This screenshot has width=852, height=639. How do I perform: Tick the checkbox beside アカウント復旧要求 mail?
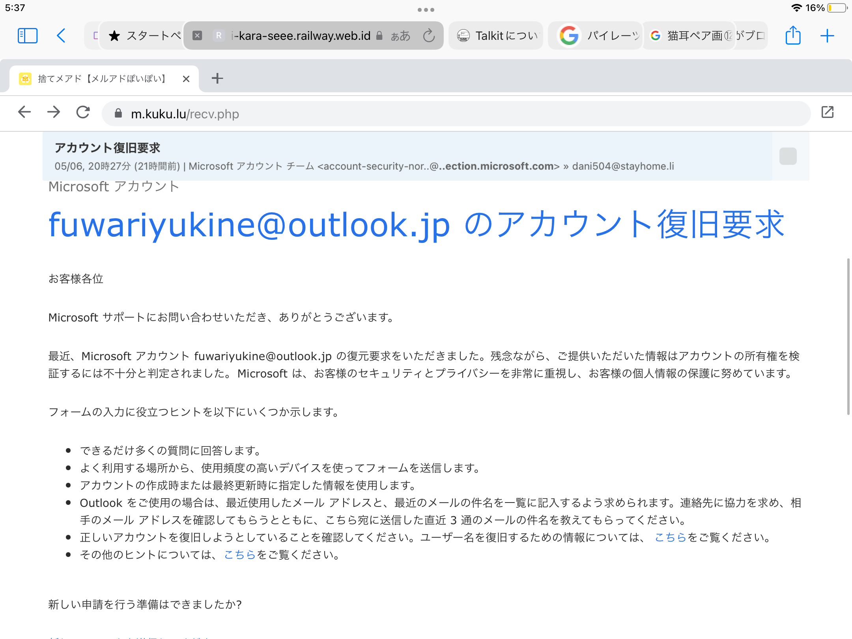(788, 156)
